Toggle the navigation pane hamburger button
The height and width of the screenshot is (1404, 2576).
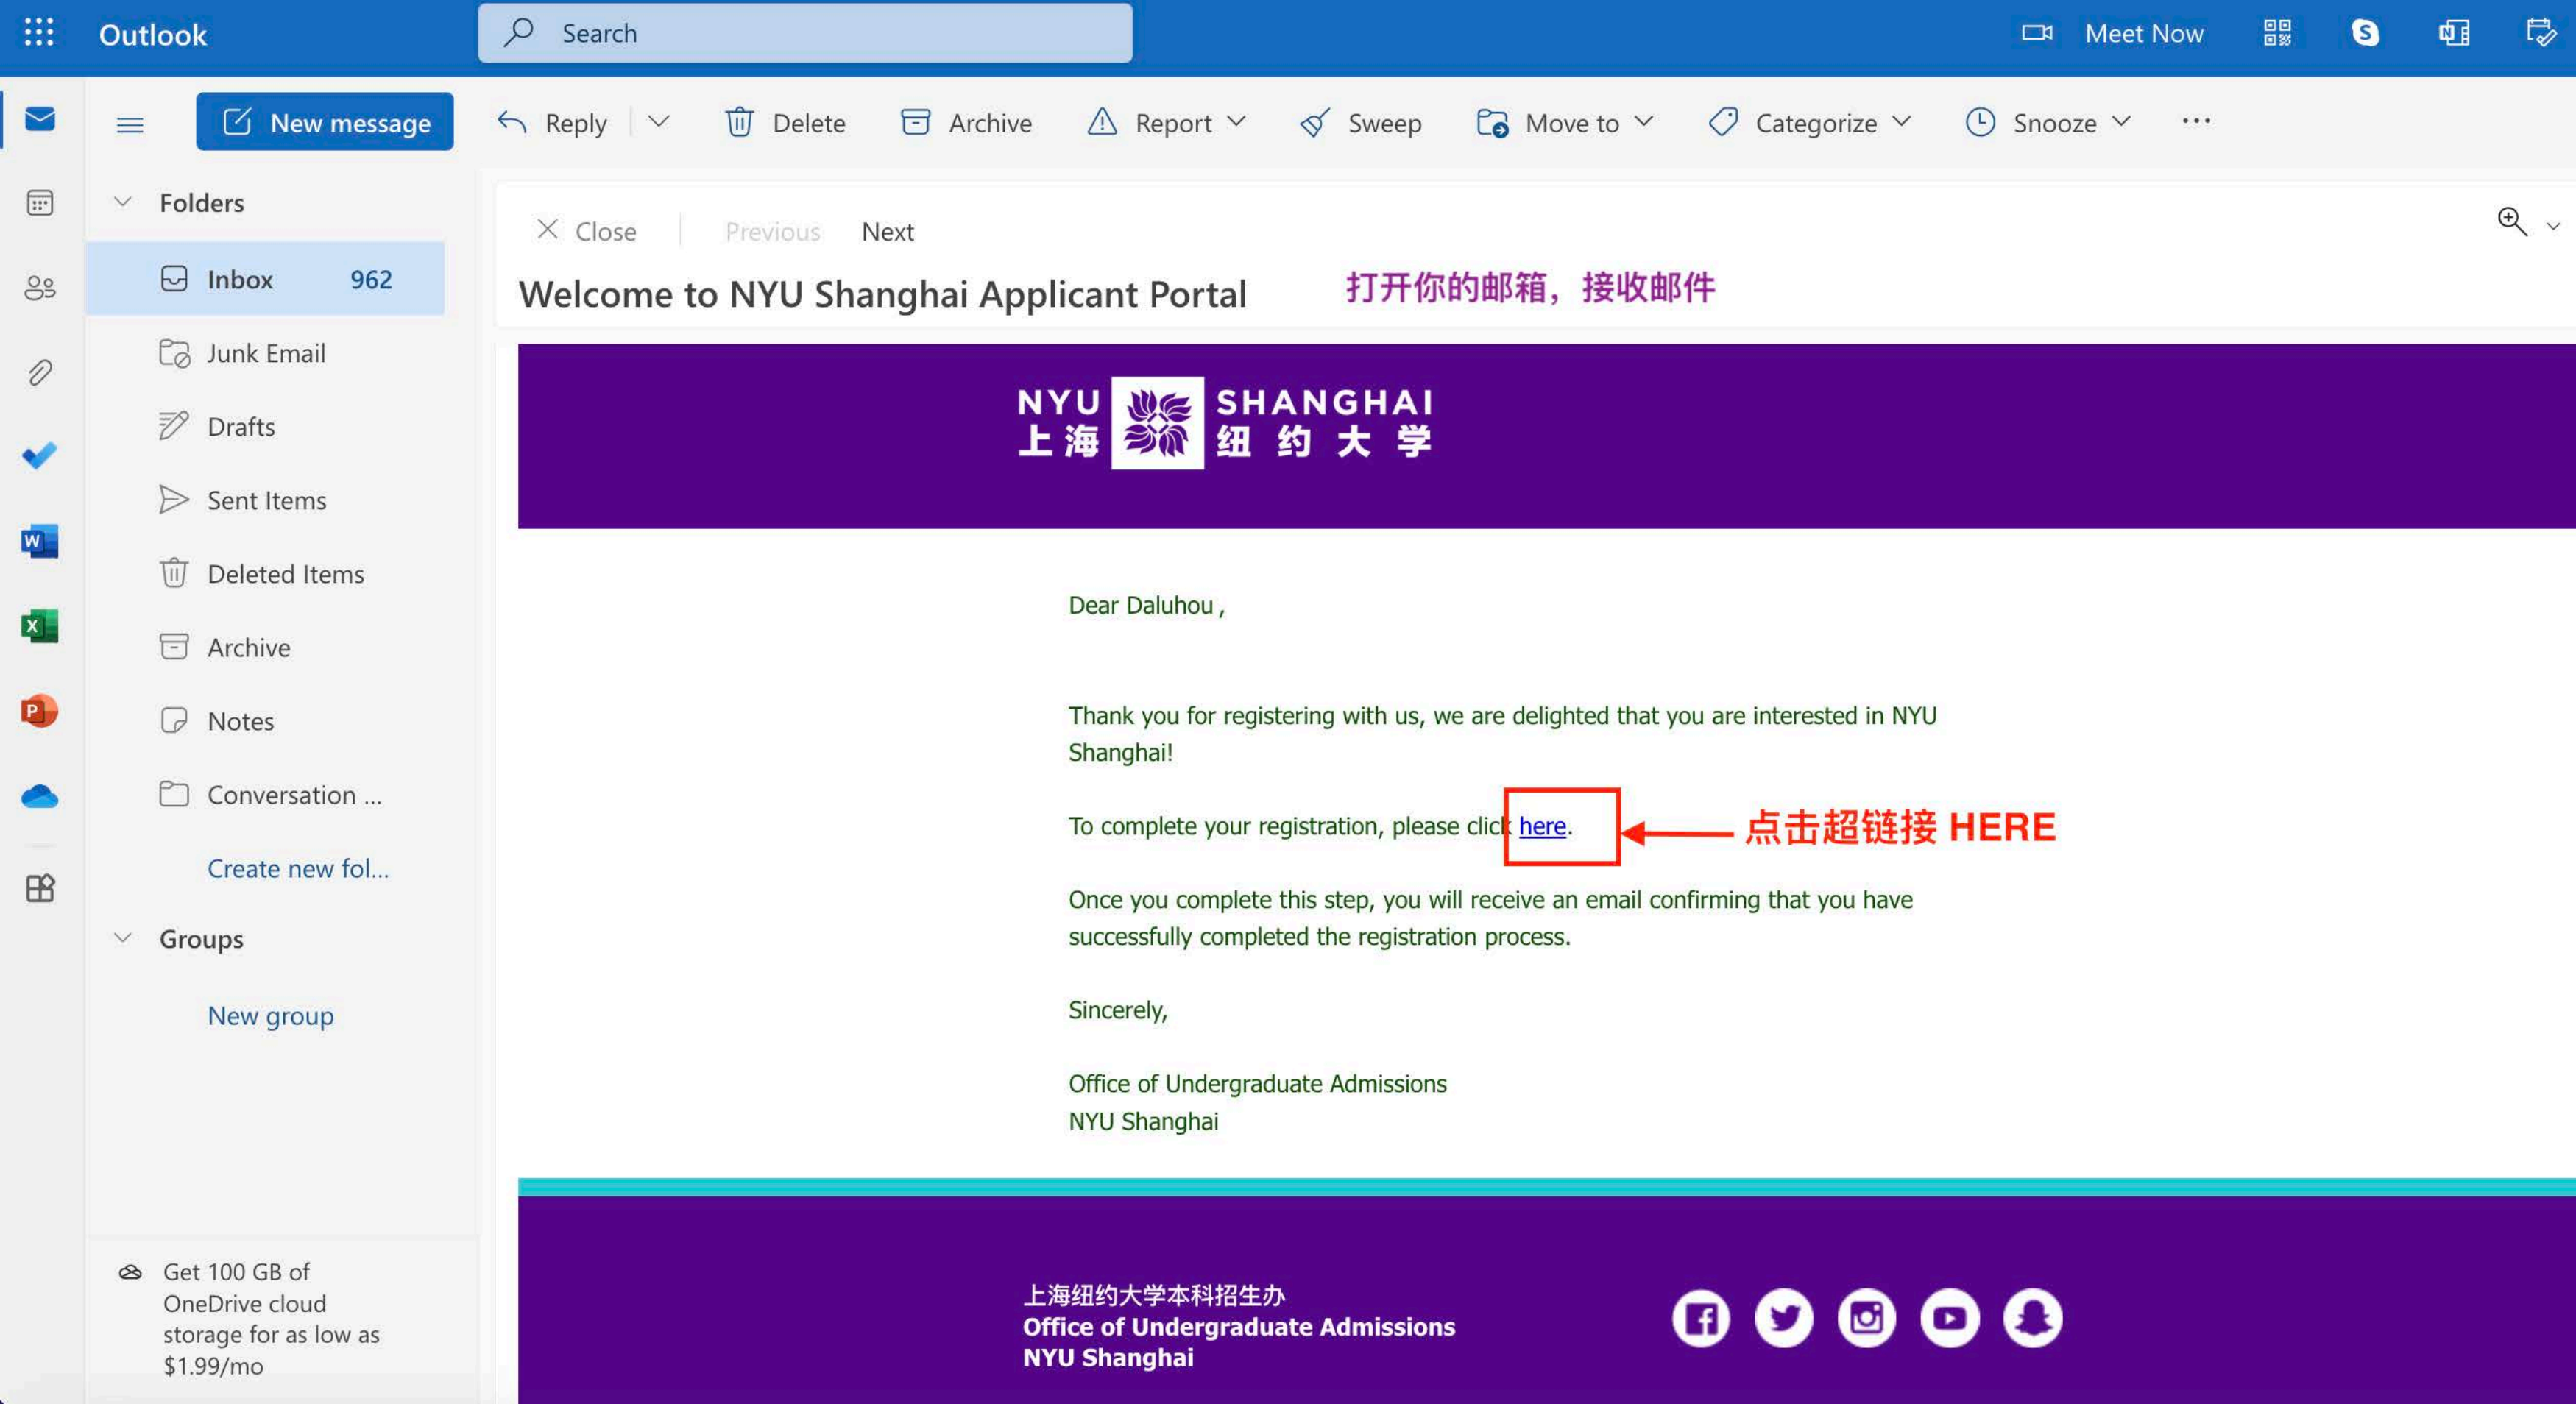pyautogui.click(x=130, y=124)
